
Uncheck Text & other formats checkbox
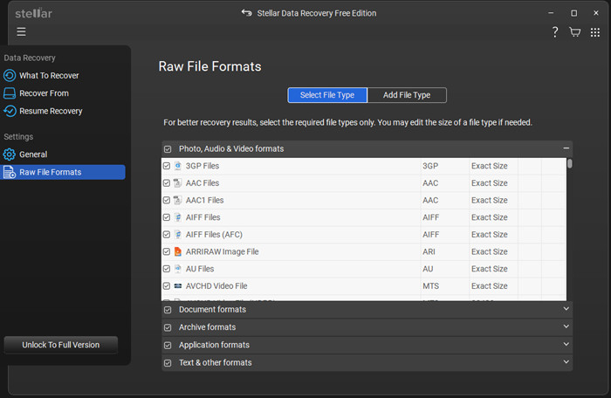(168, 363)
